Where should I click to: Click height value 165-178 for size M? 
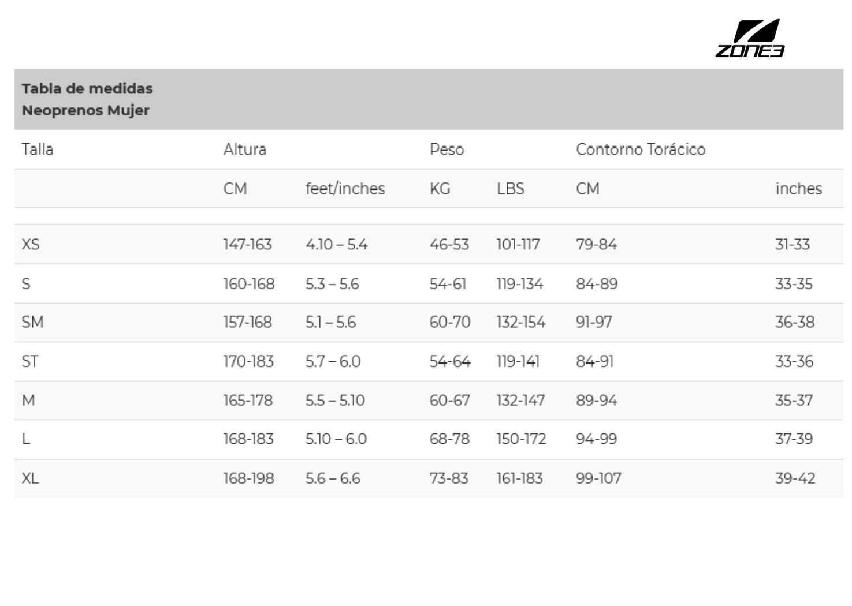pos(248,401)
